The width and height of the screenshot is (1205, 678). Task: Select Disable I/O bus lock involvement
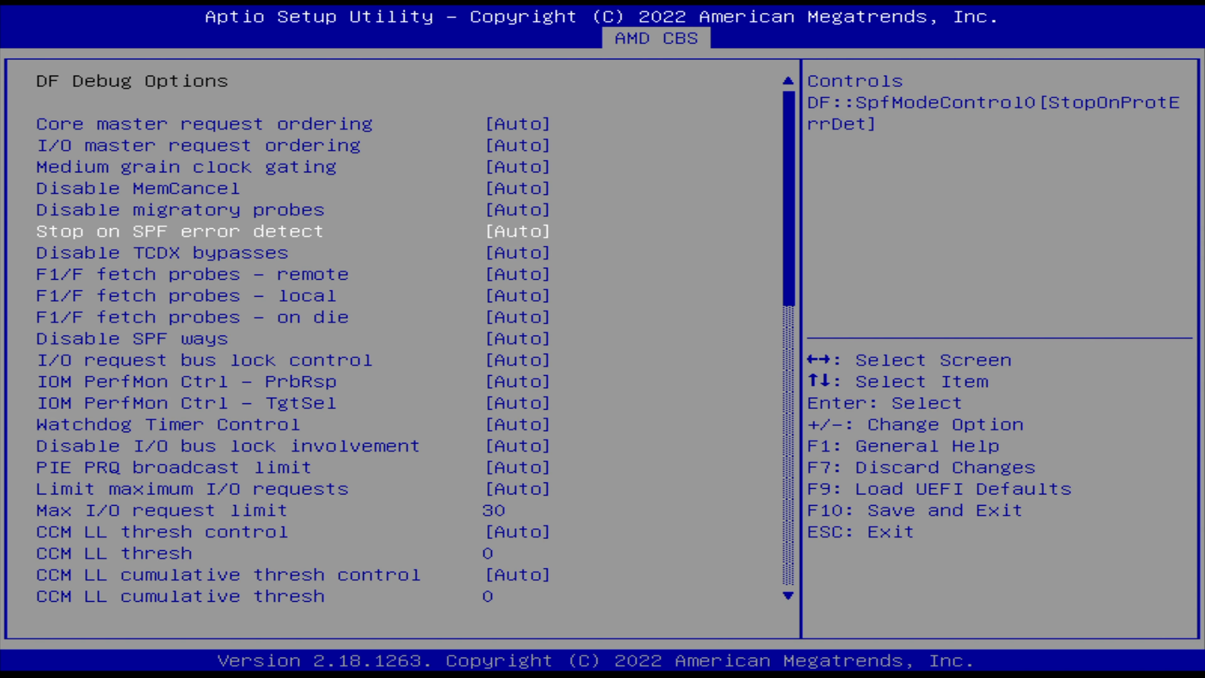(228, 447)
